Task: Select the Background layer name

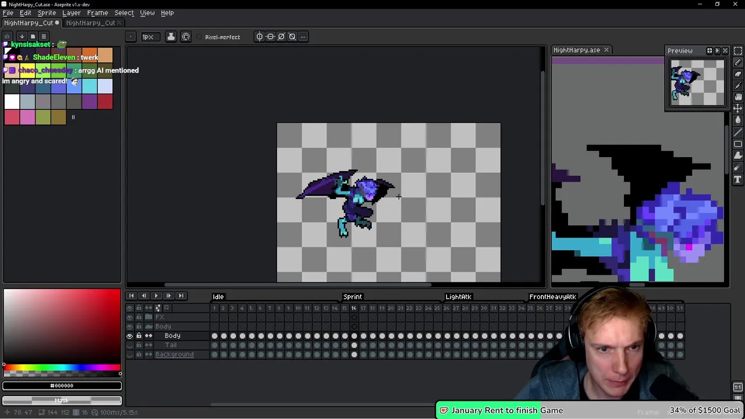Action: pos(175,354)
